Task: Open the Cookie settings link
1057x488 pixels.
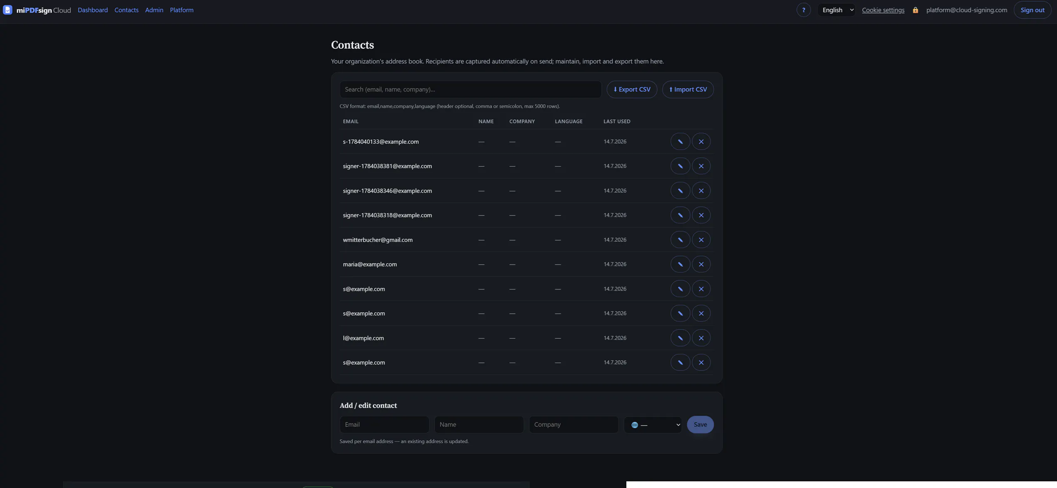Action: pos(883,10)
